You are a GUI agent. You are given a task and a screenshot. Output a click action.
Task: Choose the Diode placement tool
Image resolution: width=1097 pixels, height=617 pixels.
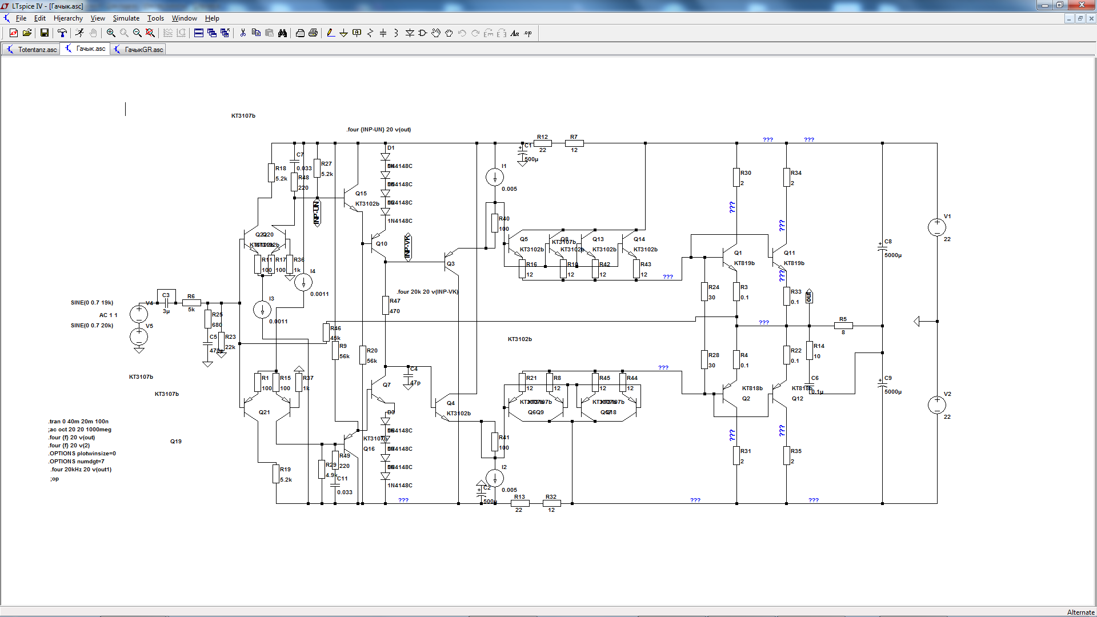(410, 33)
